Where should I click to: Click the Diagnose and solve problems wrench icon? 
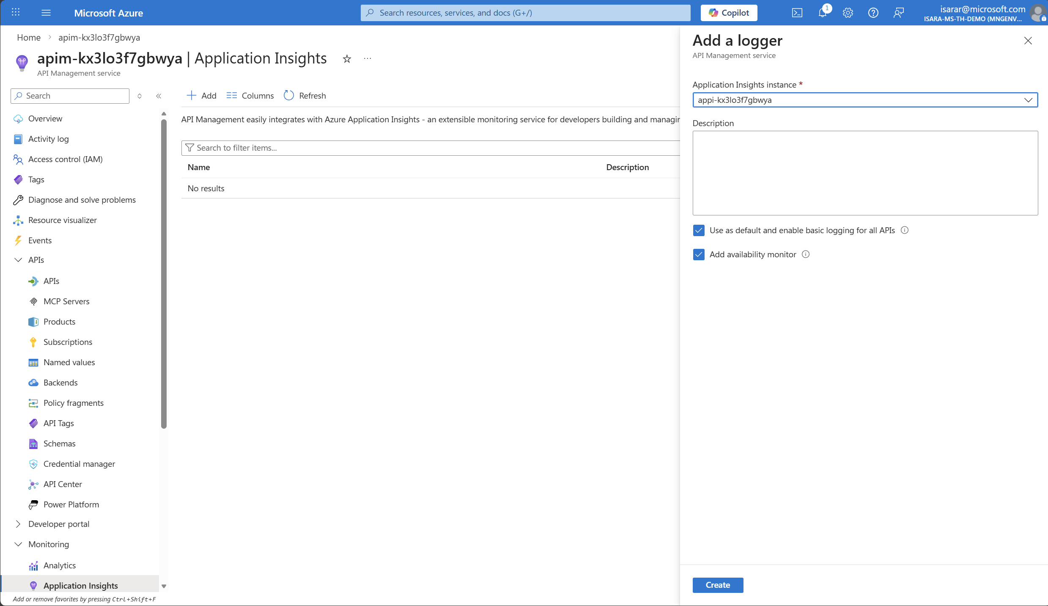(x=18, y=200)
